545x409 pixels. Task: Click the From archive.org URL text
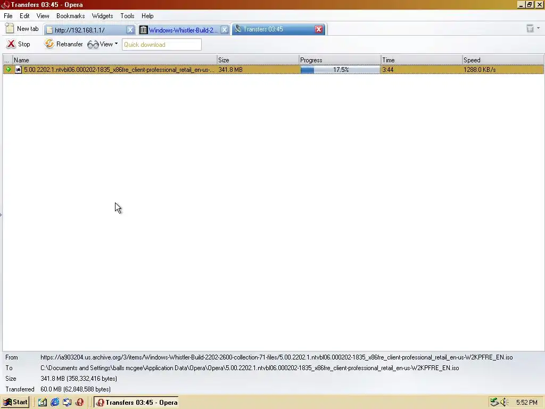coord(276,357)
